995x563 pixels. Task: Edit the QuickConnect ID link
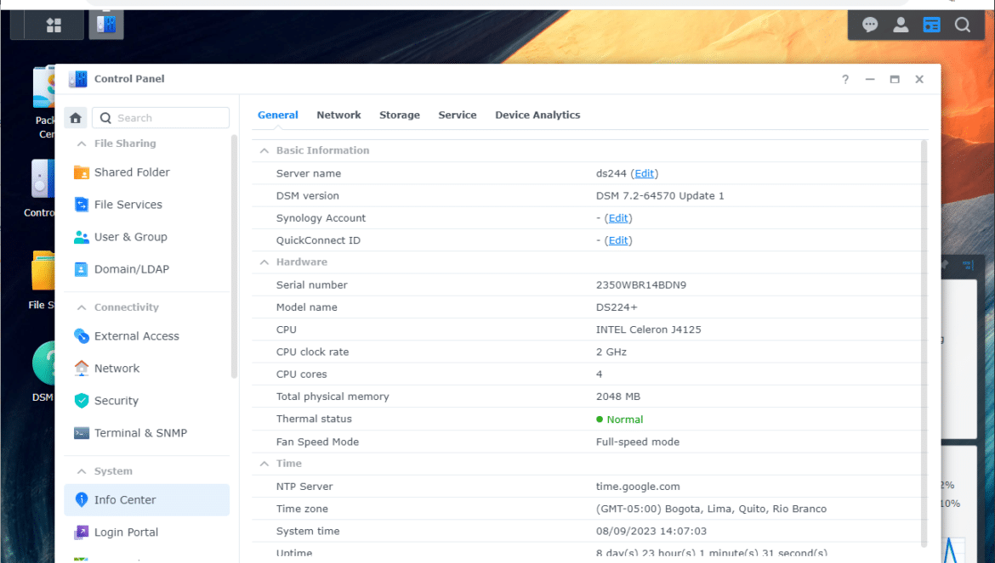point(618,240)
